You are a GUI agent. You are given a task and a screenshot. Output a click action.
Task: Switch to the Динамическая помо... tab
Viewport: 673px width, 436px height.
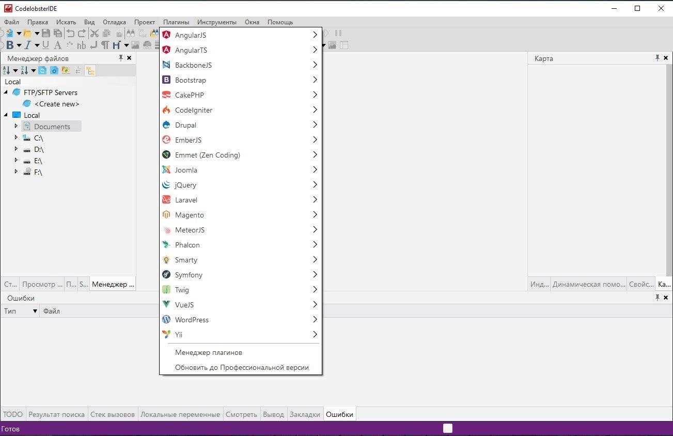[588, 284]
